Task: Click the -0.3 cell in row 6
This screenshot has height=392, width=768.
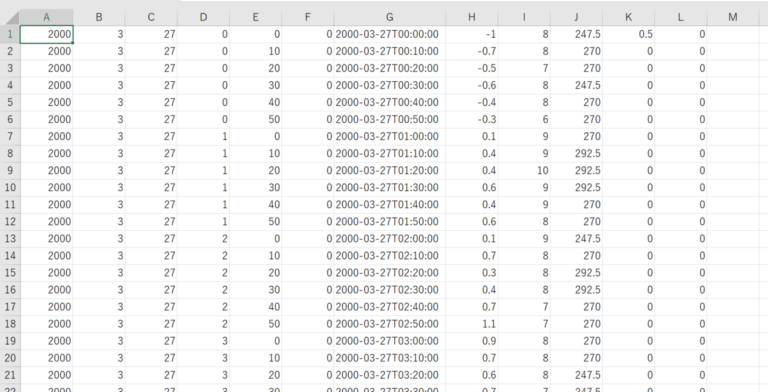Action: pos(472,119)
